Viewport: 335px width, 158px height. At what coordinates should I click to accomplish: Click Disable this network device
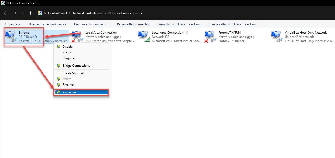pos(47,24)
